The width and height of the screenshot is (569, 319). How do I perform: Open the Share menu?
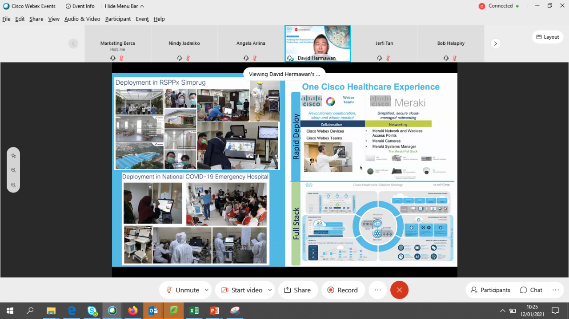(36, 19)
